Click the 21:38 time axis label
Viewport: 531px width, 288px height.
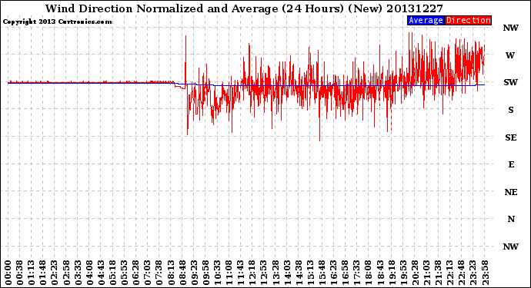(438, 273)
